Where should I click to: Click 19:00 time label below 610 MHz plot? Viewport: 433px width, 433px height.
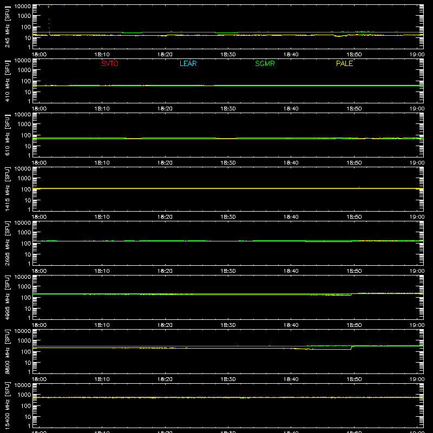click(417, 163)
